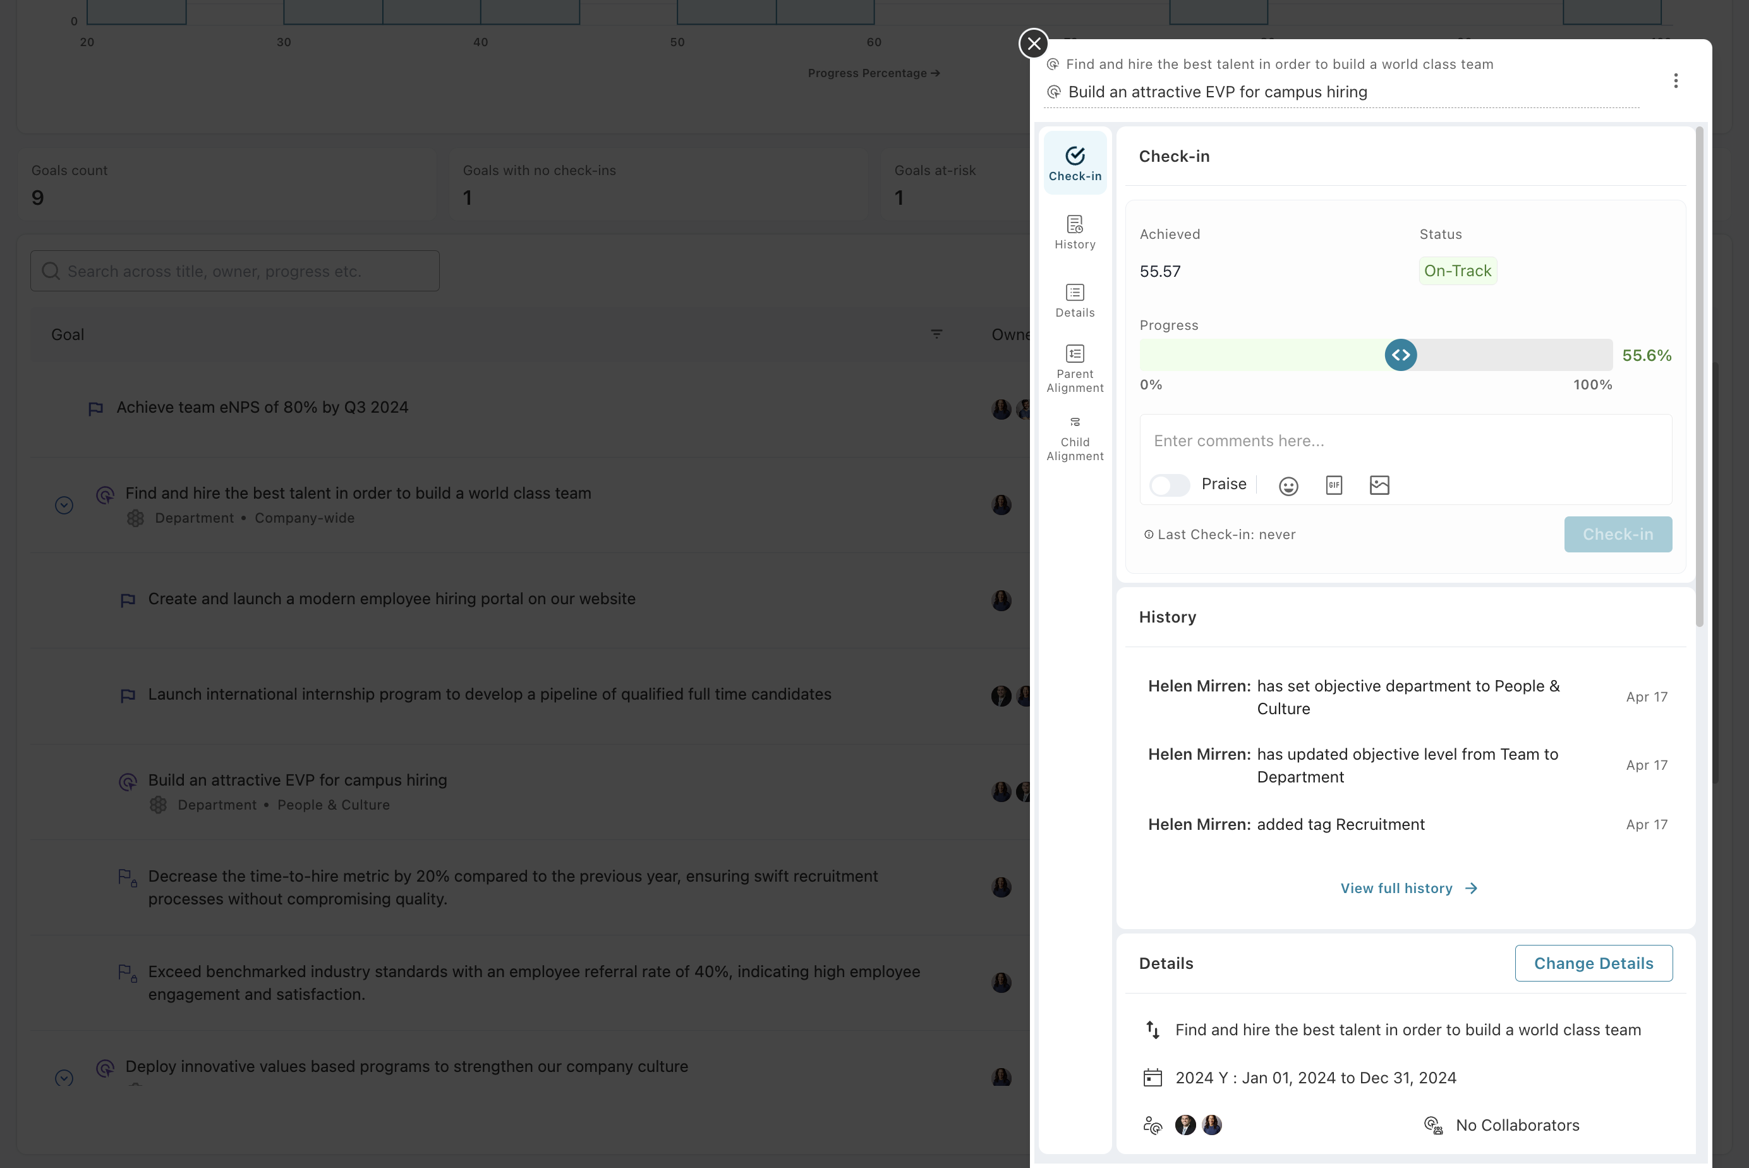Click the Goal column filter icon

tap(936, 334)
